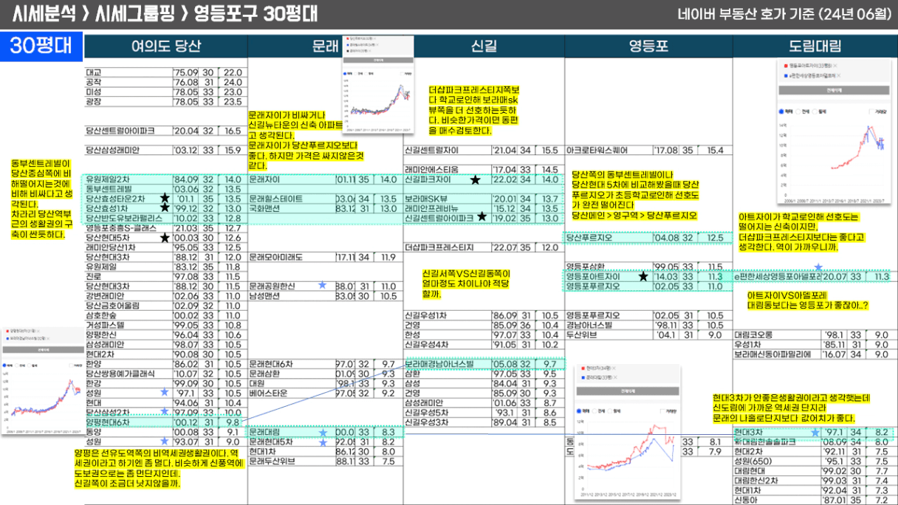This screenshot has width=898, height=505.
Task: Select the 신동아 cell in the 도림대림 column
Action: (x=777, y=500)
